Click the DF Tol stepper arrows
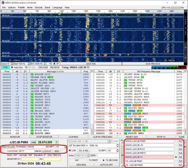188x168 pixels. 117,145
